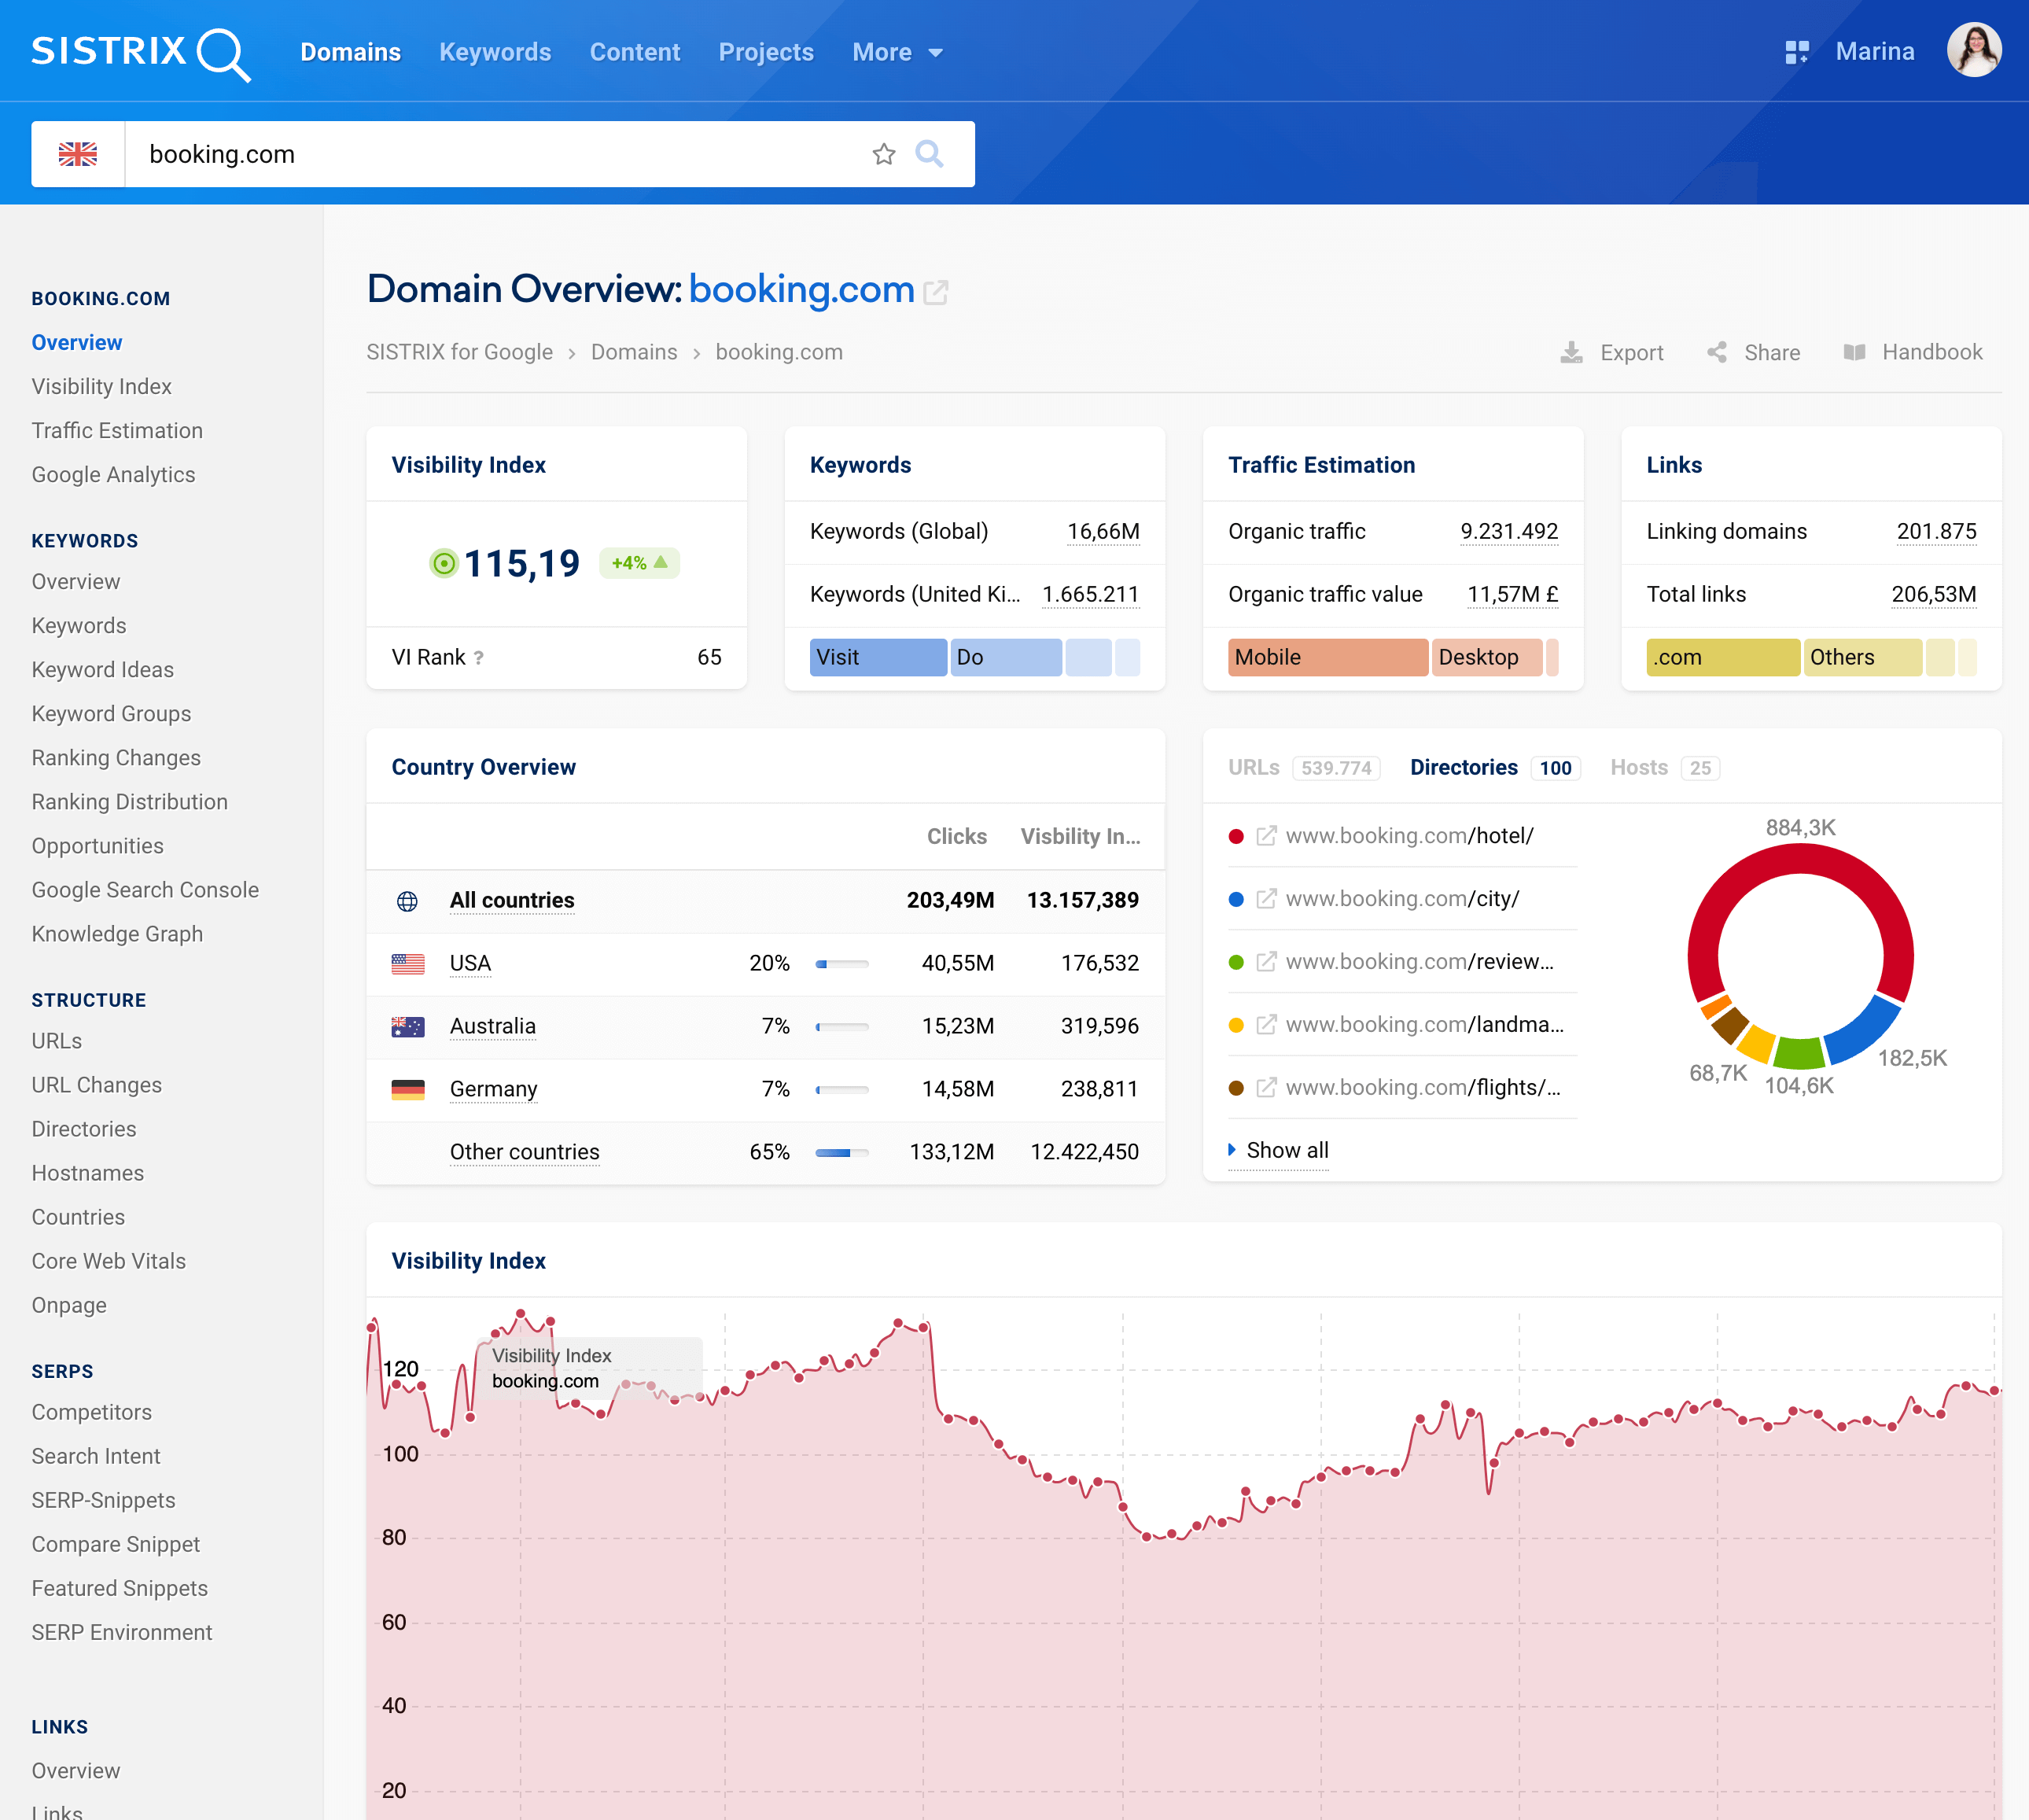Click the Desktop traffic bar segment

[x=1486, y=658]
